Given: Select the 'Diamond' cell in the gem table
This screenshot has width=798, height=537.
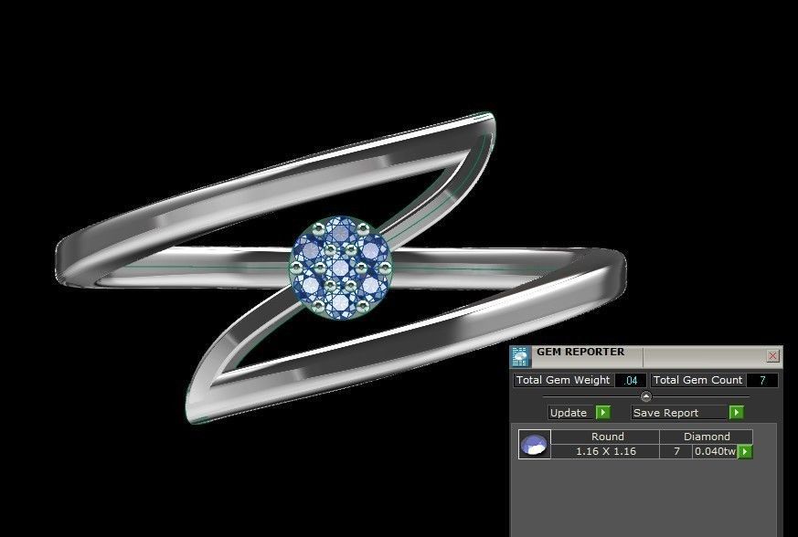Looking at the screenshot, I should coord(707,437).
